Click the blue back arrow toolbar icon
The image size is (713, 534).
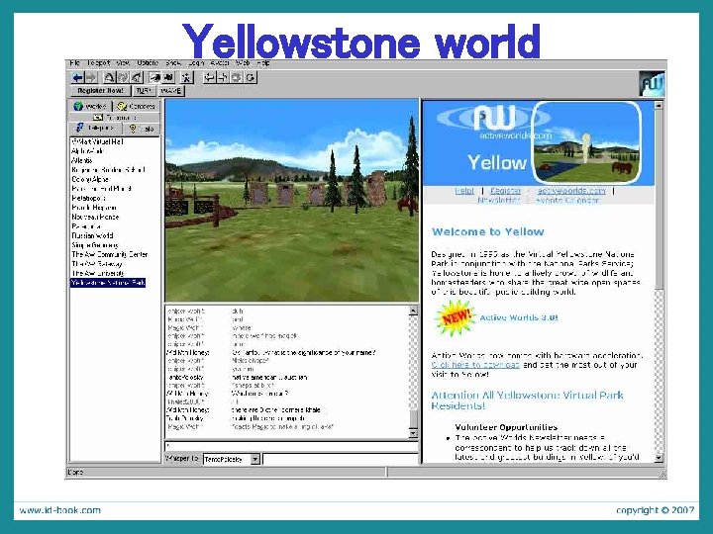(78, 78)
